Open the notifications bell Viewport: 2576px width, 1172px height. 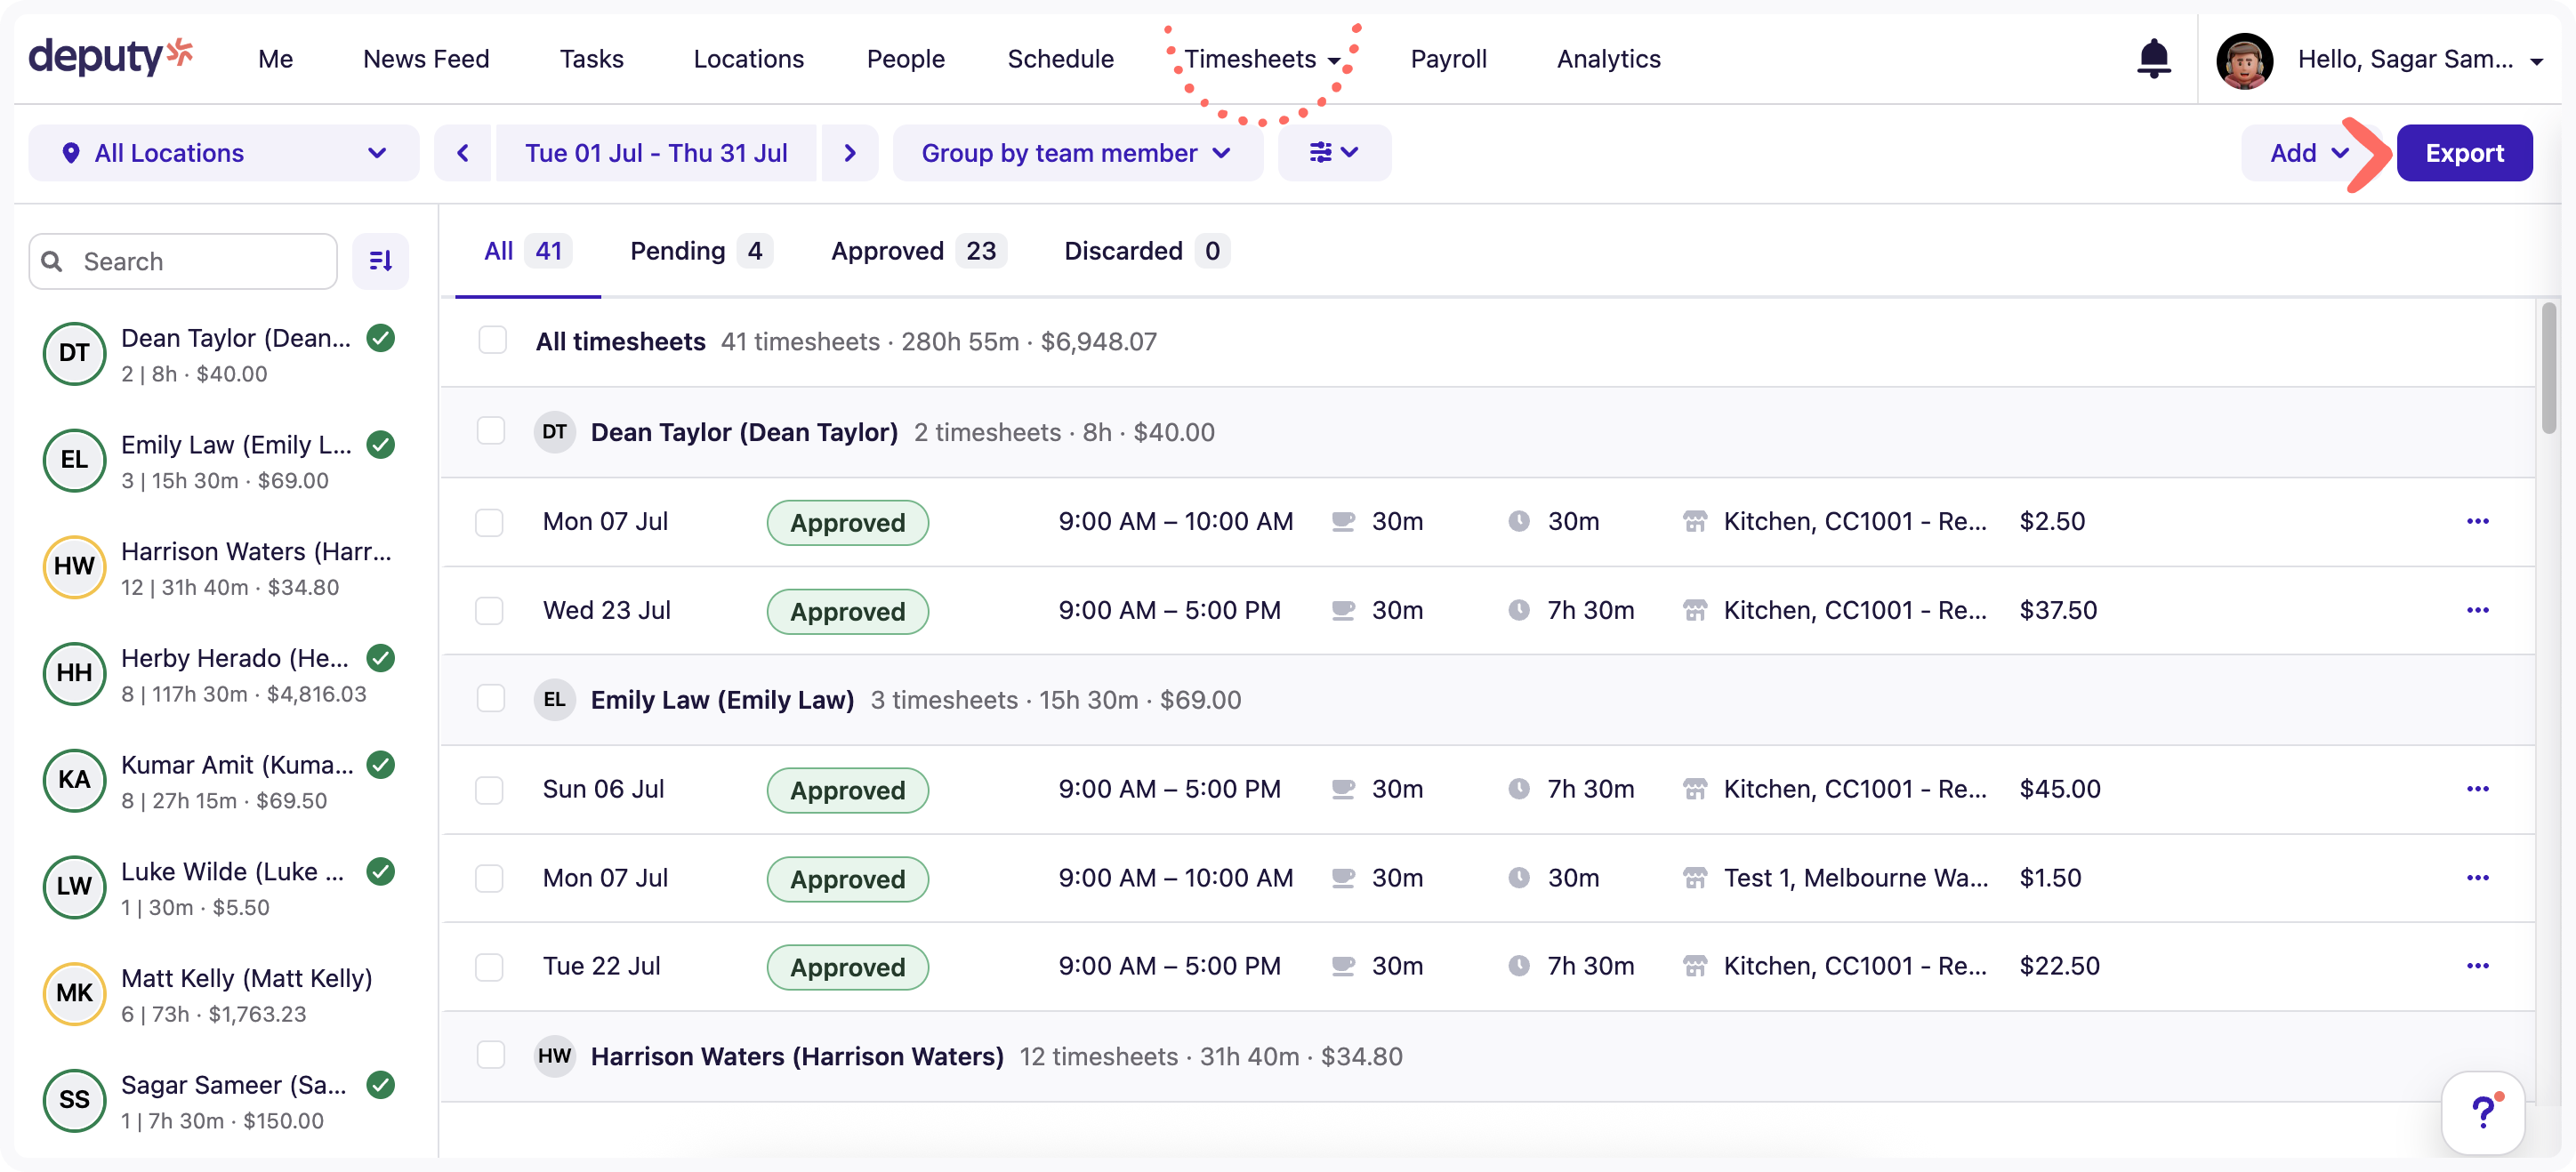[2154, 58]
